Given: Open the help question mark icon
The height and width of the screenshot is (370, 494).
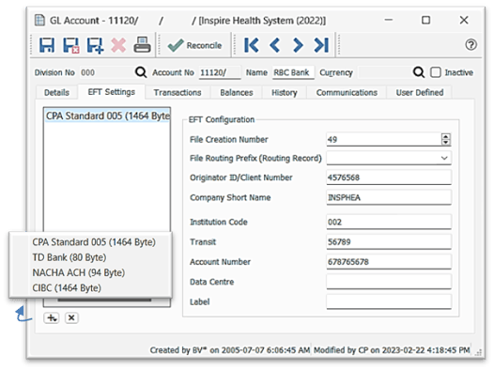Looking at the screenshot, I should 471,45.
